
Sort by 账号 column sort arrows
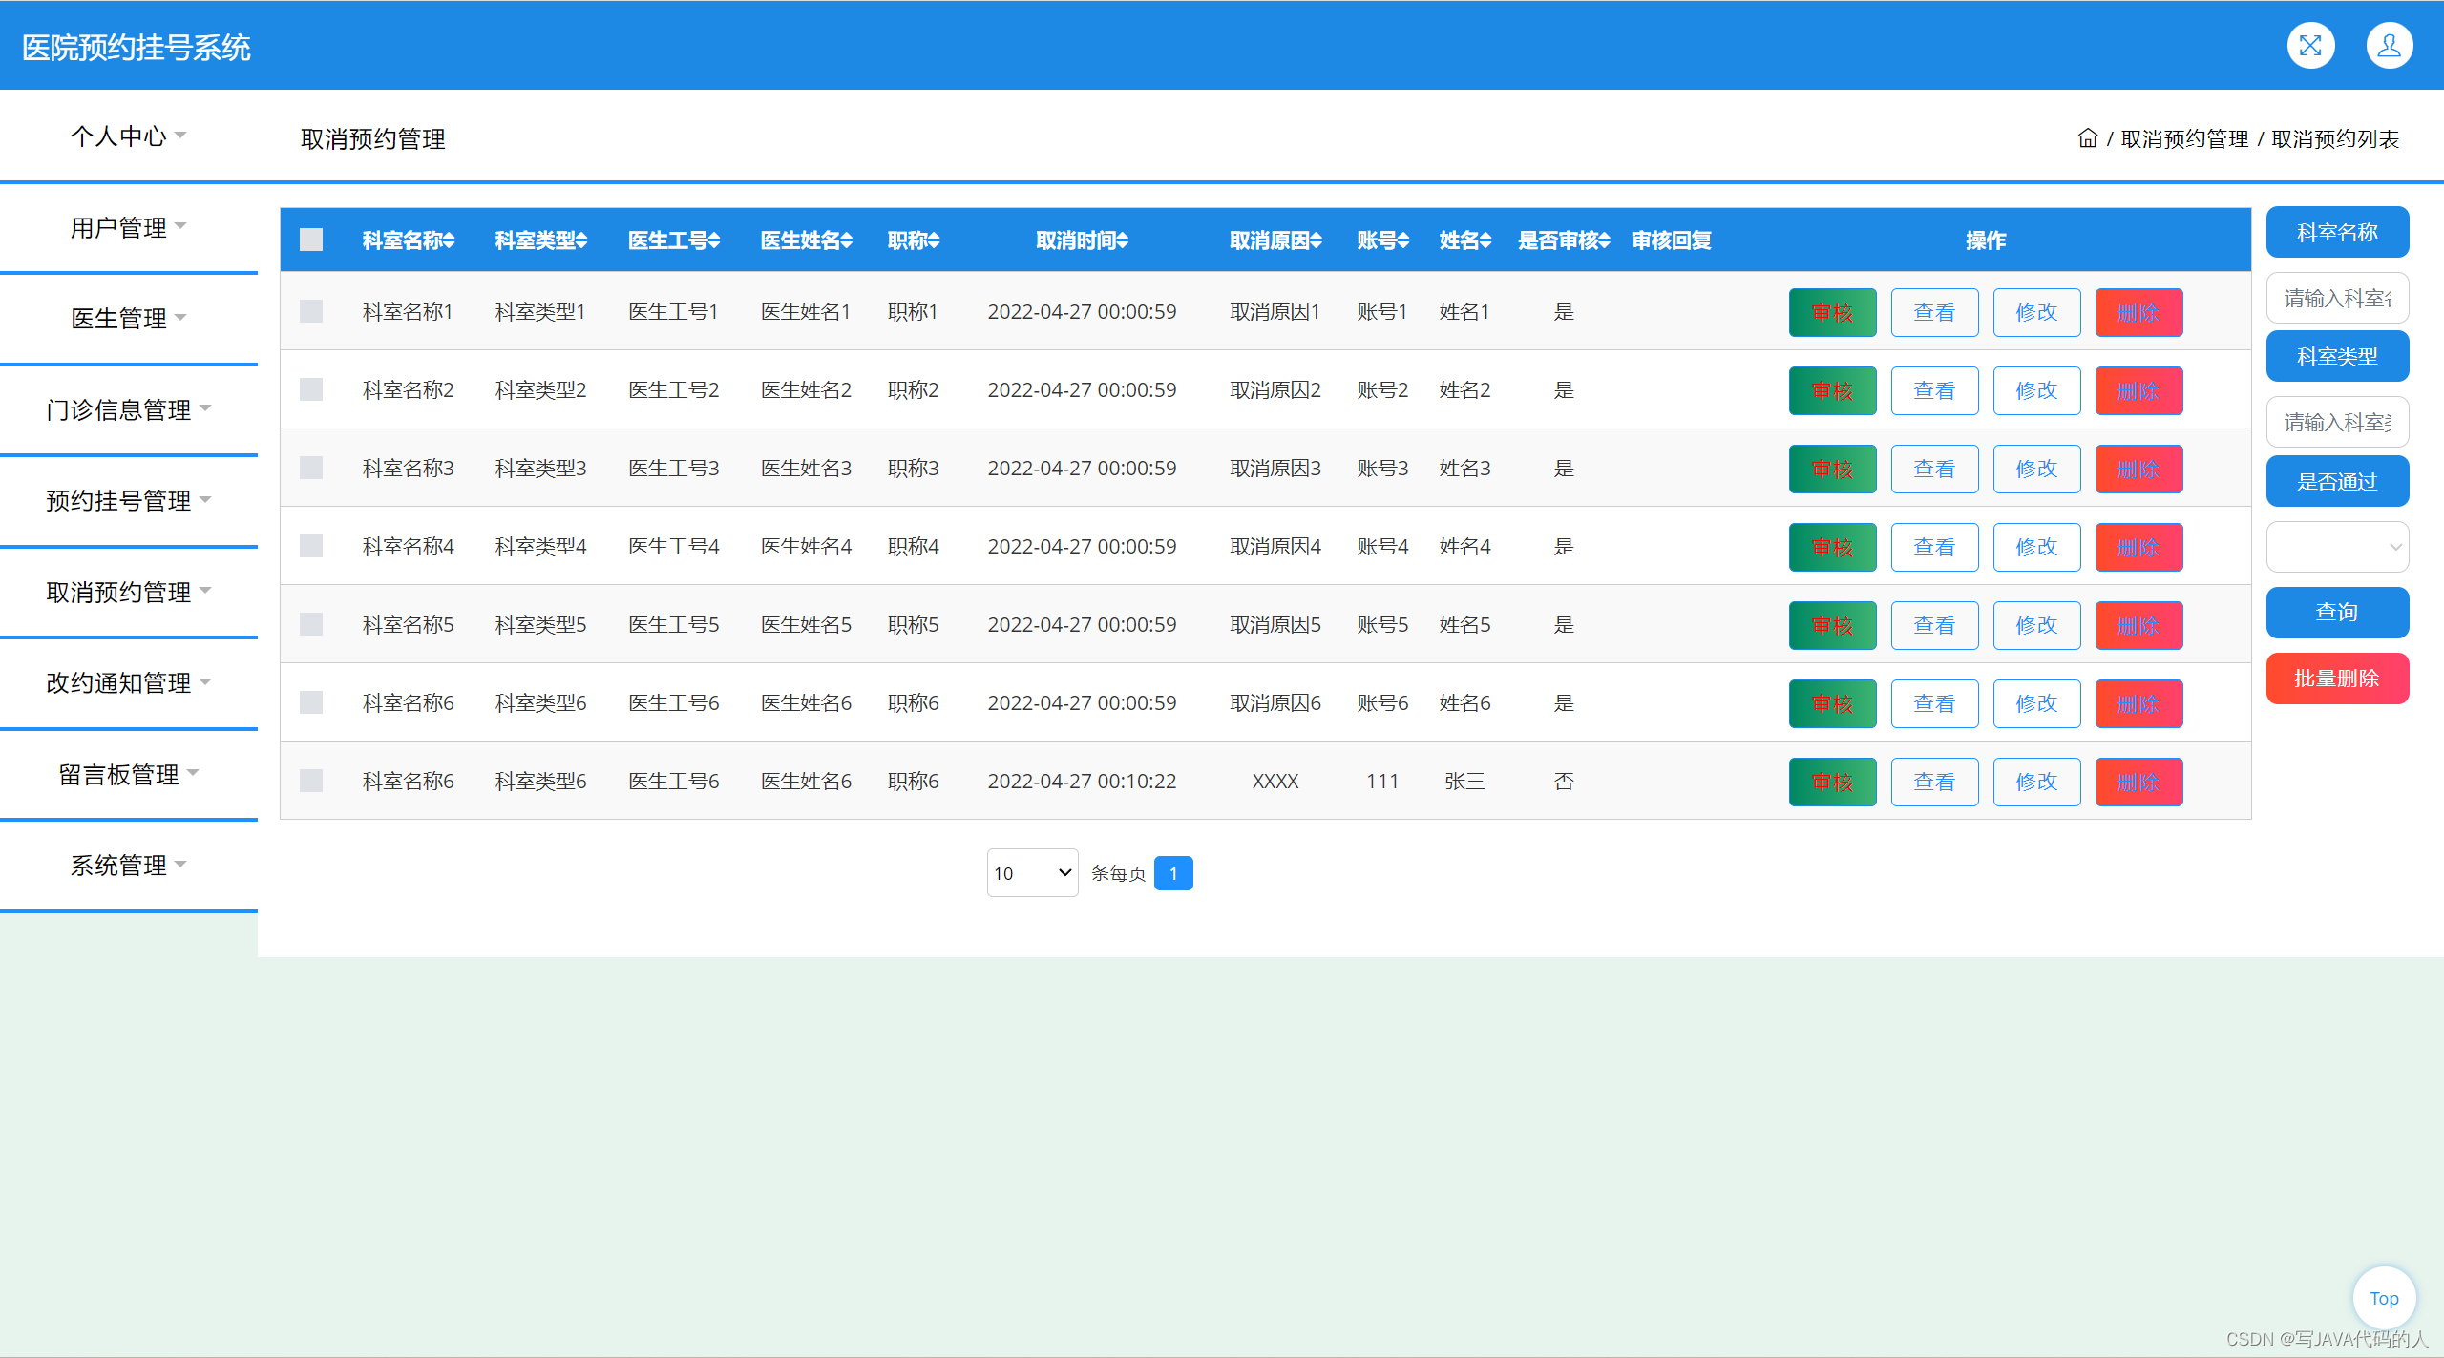coord(1403,240)
